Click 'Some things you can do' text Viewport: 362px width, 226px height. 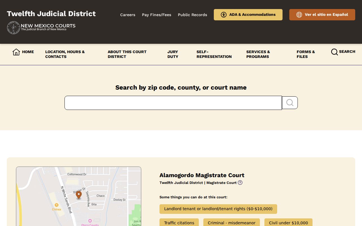coord(193,197)
